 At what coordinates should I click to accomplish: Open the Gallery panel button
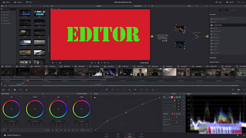[6, 2]
